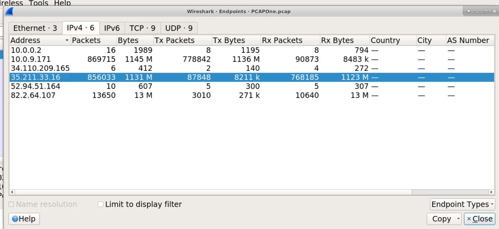Open the UDP · 9 tab

pyautogui.click(x=179, y=28)
